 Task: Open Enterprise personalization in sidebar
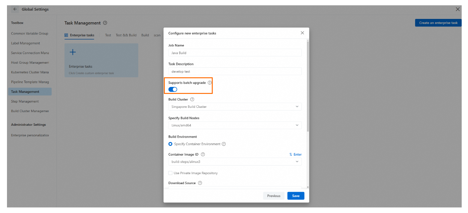(x=30, y=135)
